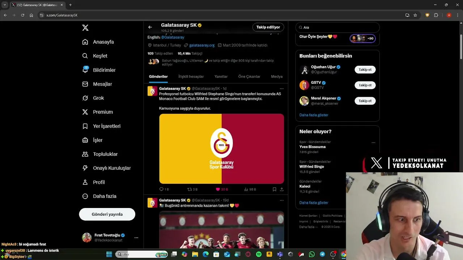Open Onaylı Kuruluşlar item
The width and height of the screenshot is (463, 260).
click(106, 168)
